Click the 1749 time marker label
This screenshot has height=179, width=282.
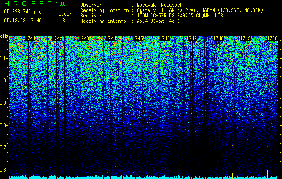[x=246, y=38]
